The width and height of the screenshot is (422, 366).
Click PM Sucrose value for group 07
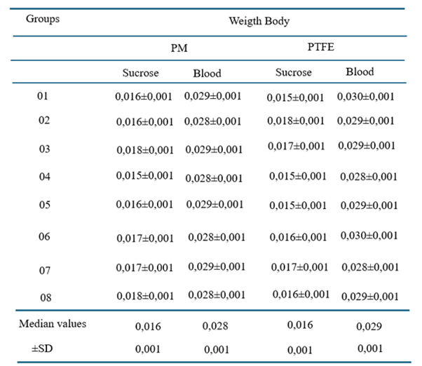[x=144, y=267]
